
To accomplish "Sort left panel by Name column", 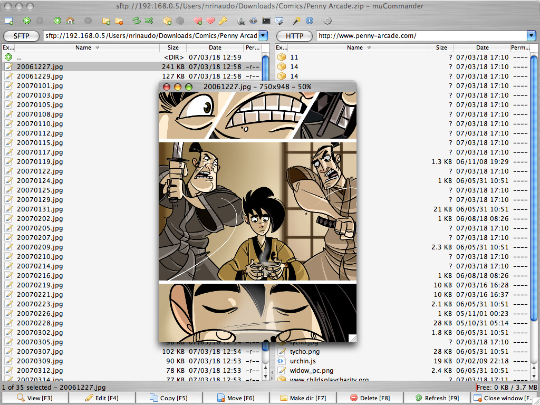I will pos(87,47).
